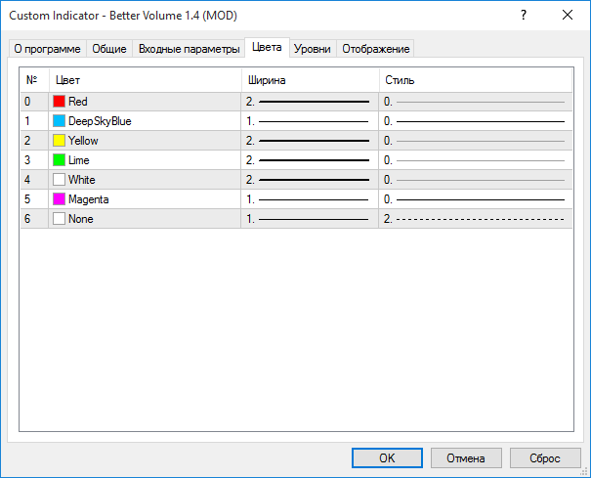Open dashed line style dropdown in row 6

[475, 219]
